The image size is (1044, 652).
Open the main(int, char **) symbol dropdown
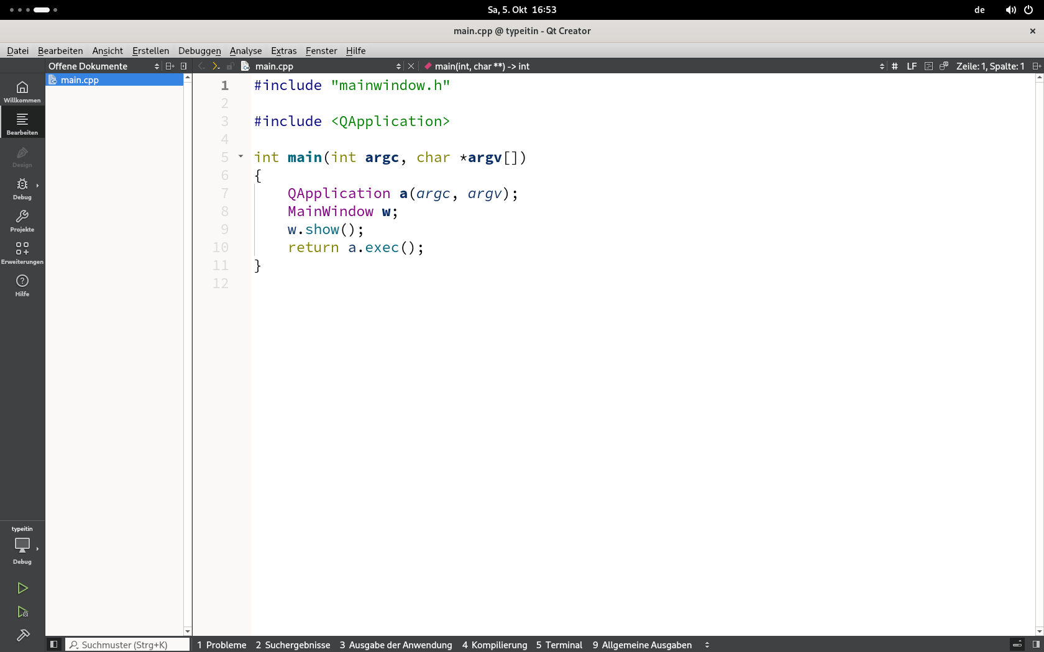[654, 66]
